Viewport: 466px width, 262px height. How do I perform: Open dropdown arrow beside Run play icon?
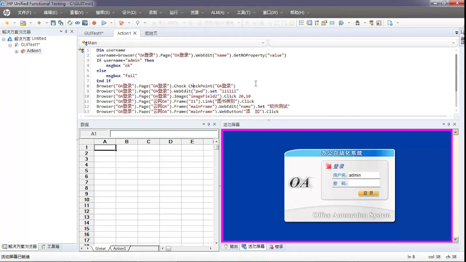coord(111,23)
